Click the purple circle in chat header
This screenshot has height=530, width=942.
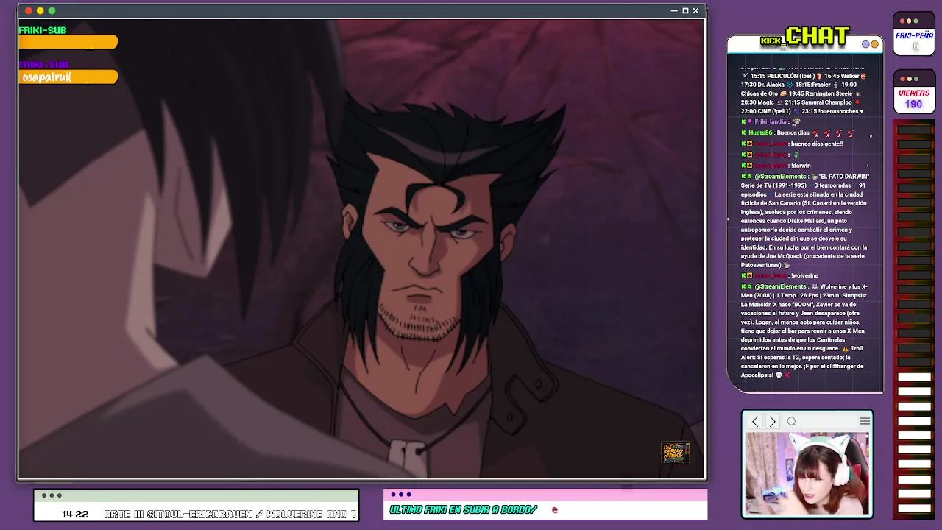(x=866, y=44)
